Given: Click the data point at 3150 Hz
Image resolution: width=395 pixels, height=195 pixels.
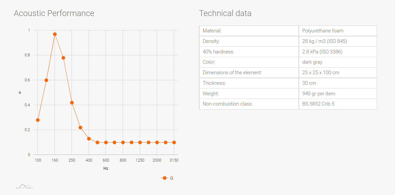Looking at the screenshot, I should 174,142.
